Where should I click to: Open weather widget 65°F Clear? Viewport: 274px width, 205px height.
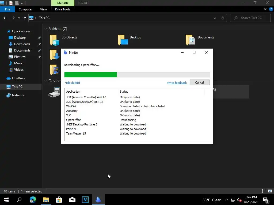211,200
